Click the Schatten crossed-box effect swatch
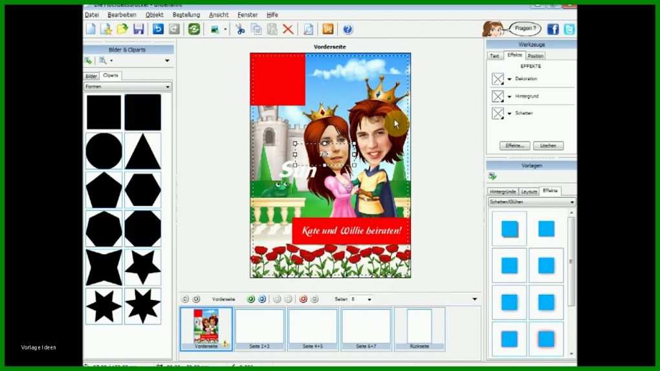 point(498,113)
